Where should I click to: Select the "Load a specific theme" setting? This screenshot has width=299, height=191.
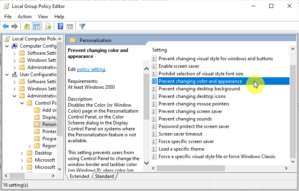(x=181, y=149)
